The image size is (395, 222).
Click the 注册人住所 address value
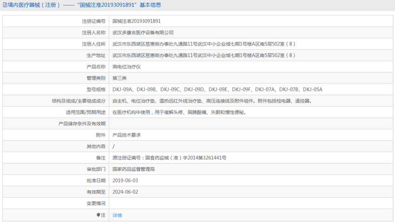[x=204, y=44]
